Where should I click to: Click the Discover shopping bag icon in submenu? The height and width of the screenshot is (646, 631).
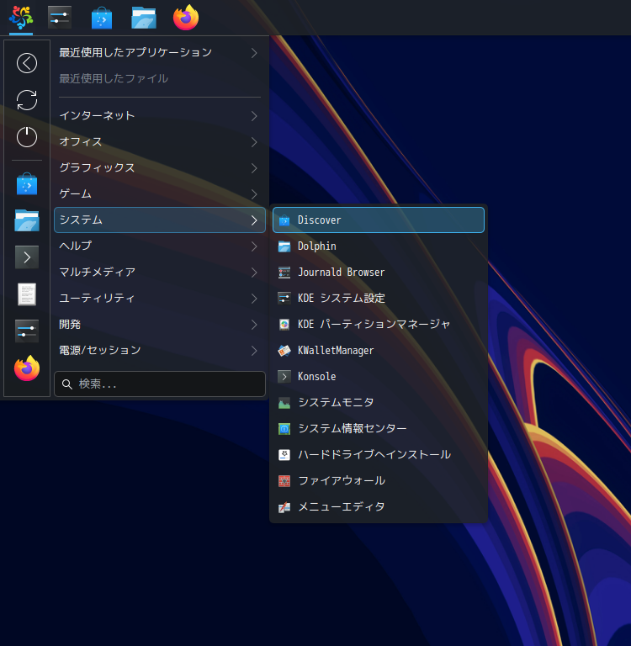coord(284,220)
